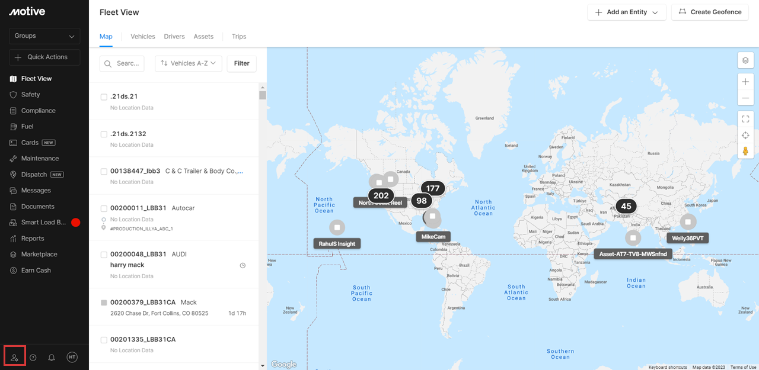Zoom in on the map
This screenshot has height=370, width=759.
pyautogui.click(x=746, y=82)
